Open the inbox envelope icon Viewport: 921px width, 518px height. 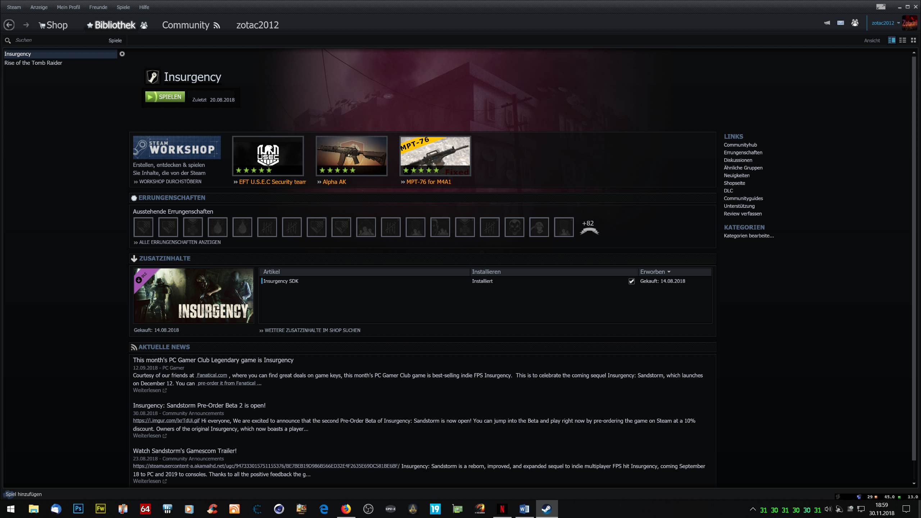[840, 23]
